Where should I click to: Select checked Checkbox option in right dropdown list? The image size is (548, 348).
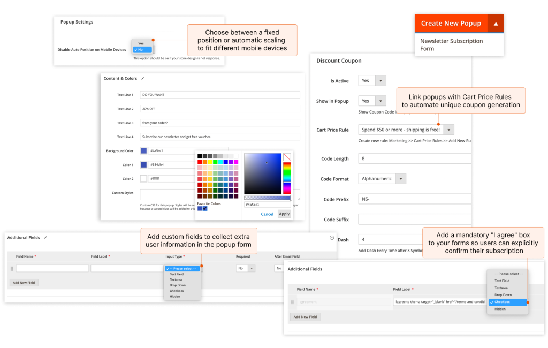tap(508, 302)
